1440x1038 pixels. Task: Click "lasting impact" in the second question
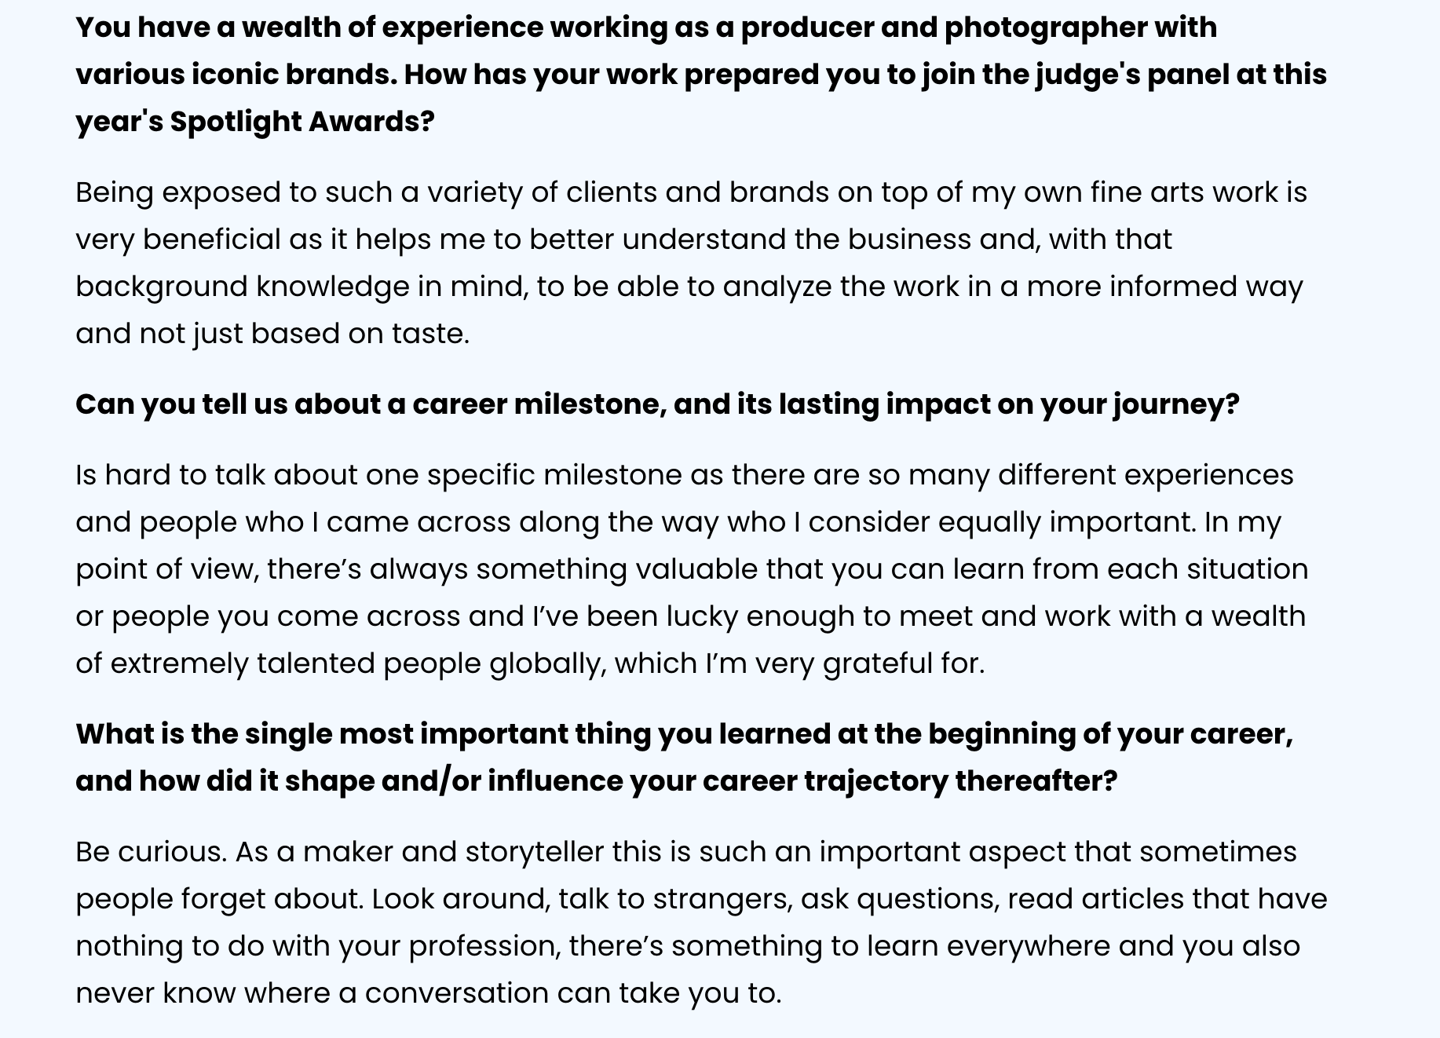tap(828, 404)
